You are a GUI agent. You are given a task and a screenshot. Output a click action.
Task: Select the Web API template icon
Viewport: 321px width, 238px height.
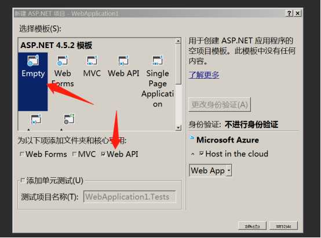pos(123,60)
